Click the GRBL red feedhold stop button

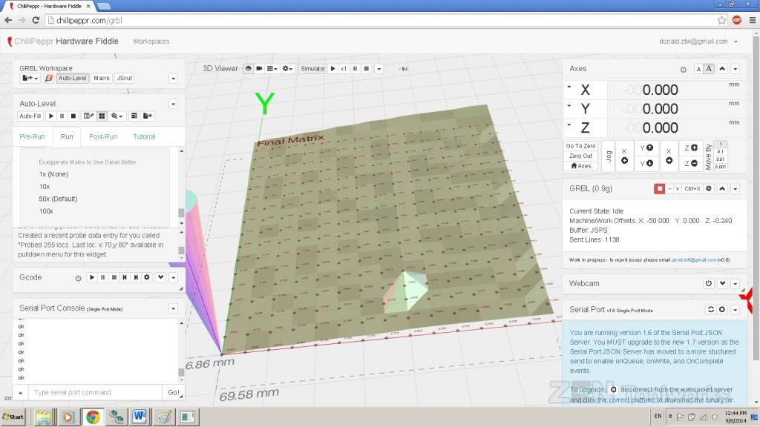click(x=659, y=189)
